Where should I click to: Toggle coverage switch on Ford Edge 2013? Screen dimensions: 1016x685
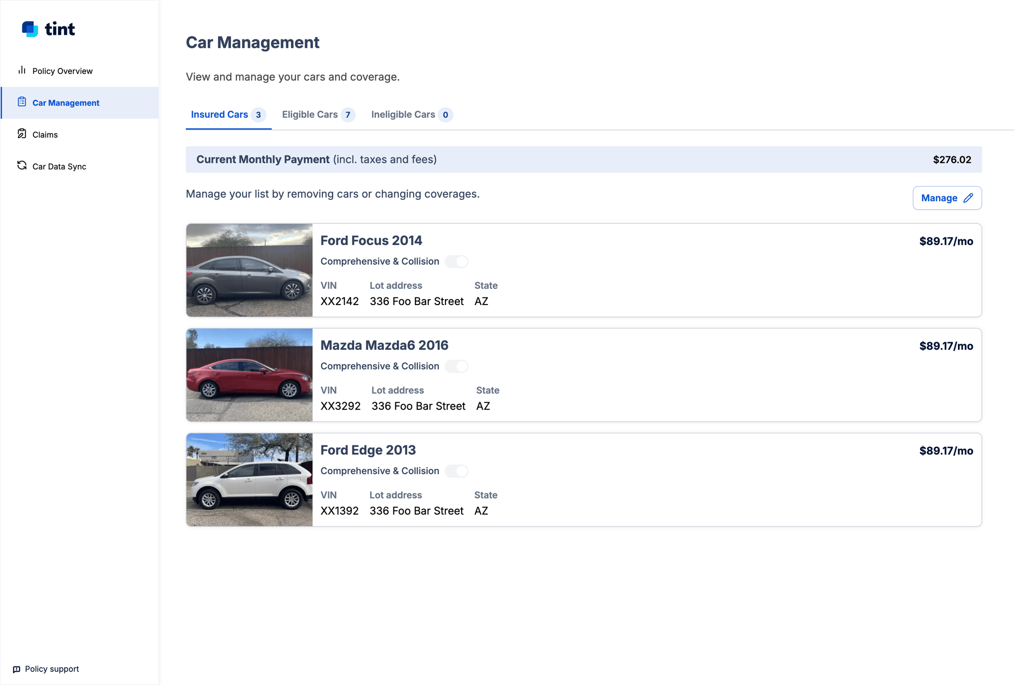point(456,471)
